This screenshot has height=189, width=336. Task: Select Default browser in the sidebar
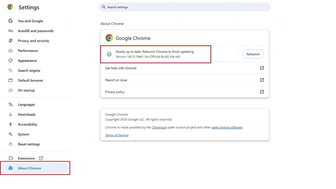tap(31, 80)
